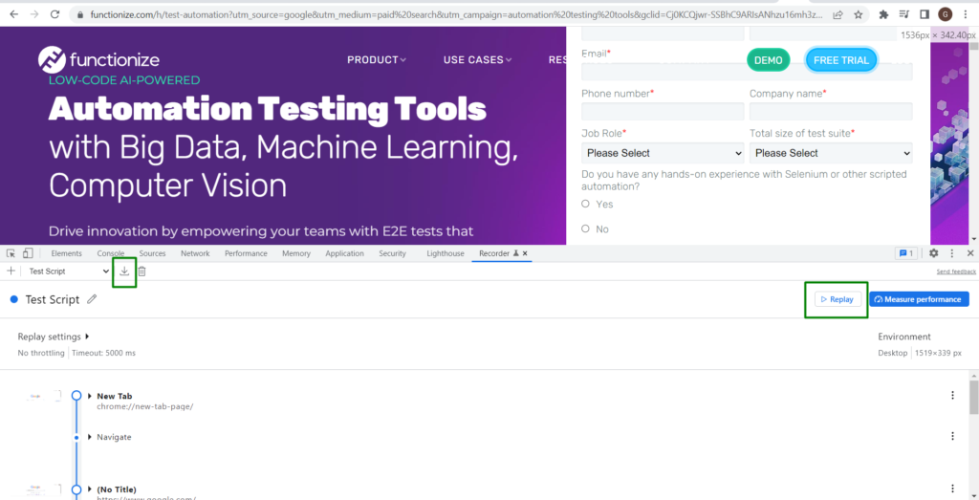Click into the Company name field
Viewport: 979px width, 500px height.
coord(831,112)
